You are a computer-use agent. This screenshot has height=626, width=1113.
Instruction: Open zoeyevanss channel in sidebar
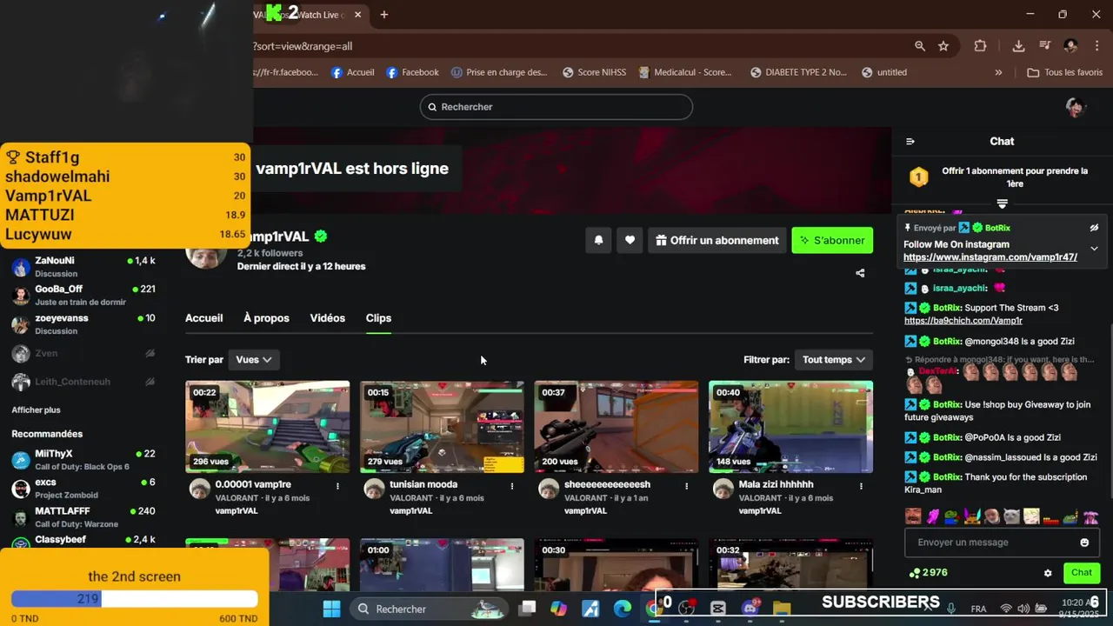[x=83, y=323]
